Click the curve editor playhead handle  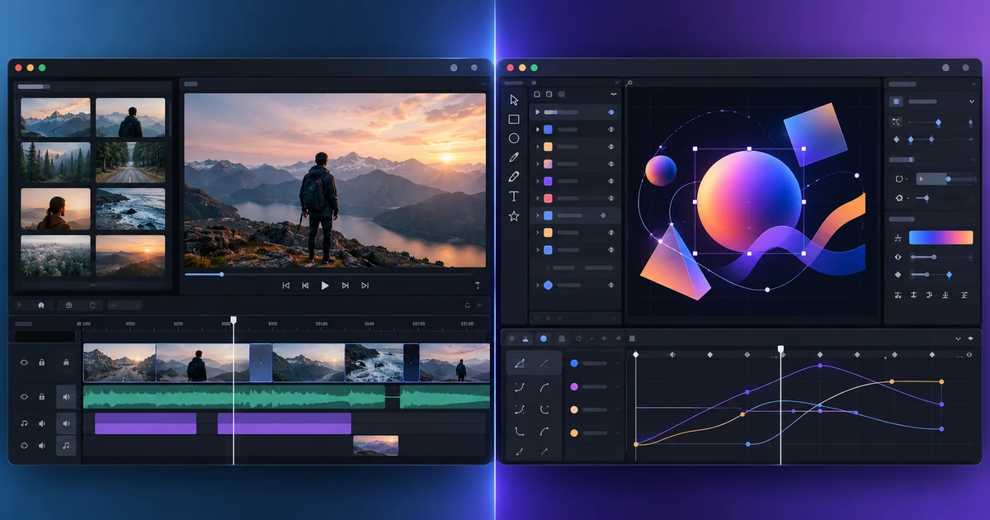pyautogui.click(x=780, y=349)
